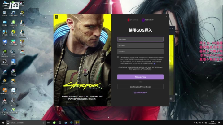The width and height of the screenshot is (223, 125).
Task: Open the notification center
Action: pos(219,123)
